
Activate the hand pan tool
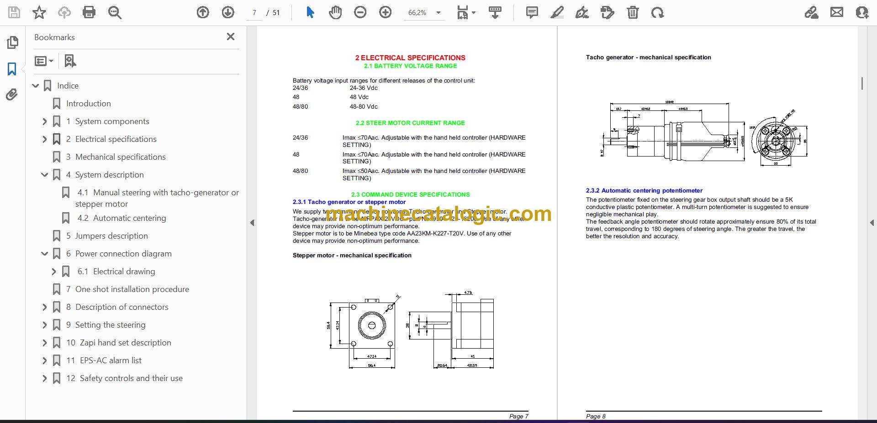coord(335,12)
